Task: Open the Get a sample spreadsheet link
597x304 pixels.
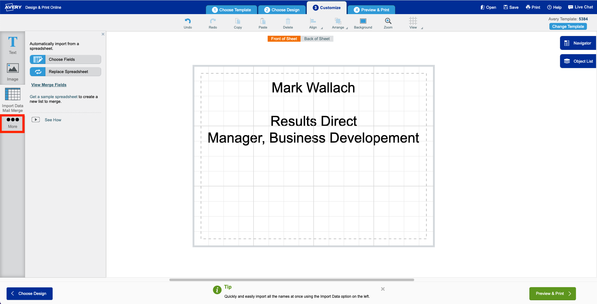Action: 54,97
